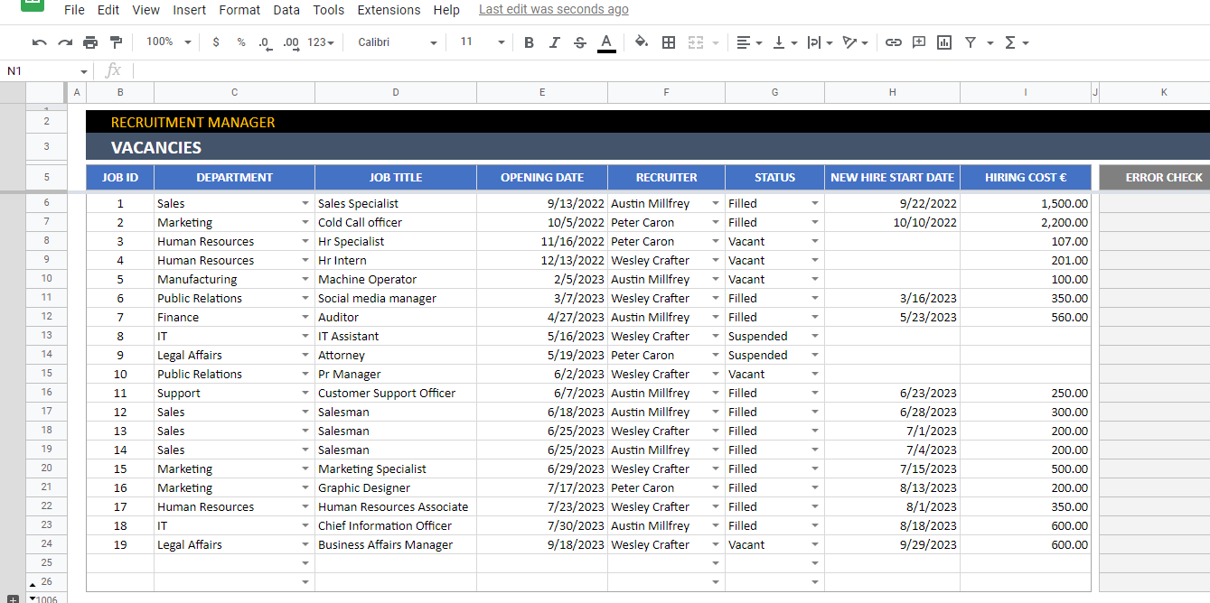The image size is (1210, 603).
Task: Redo the last undone action
Action: 65,42
